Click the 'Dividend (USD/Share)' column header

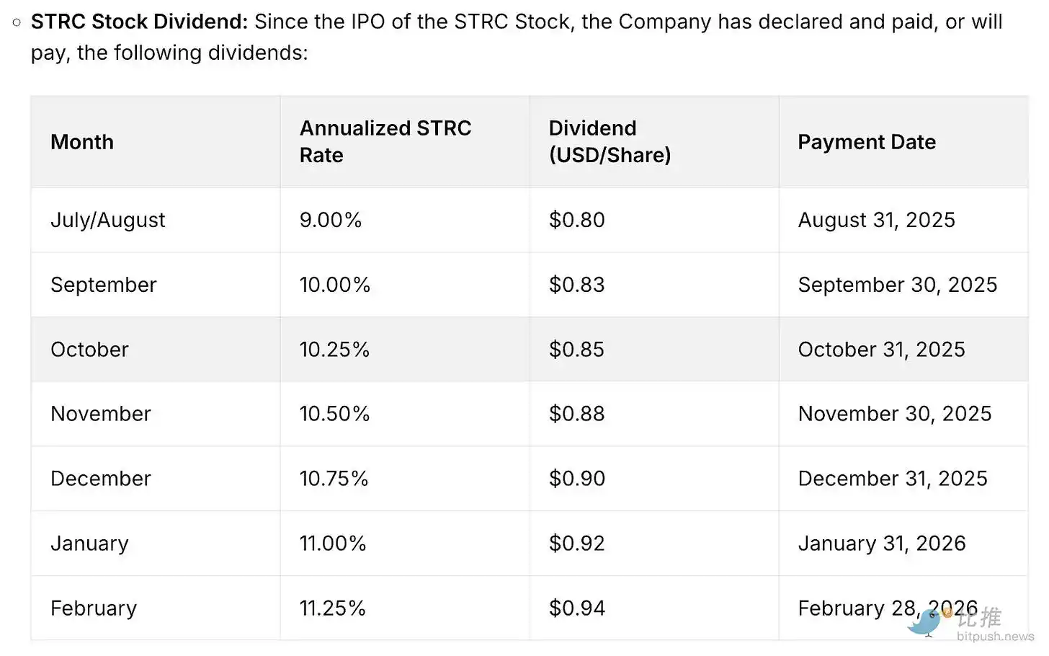point(610,141)
